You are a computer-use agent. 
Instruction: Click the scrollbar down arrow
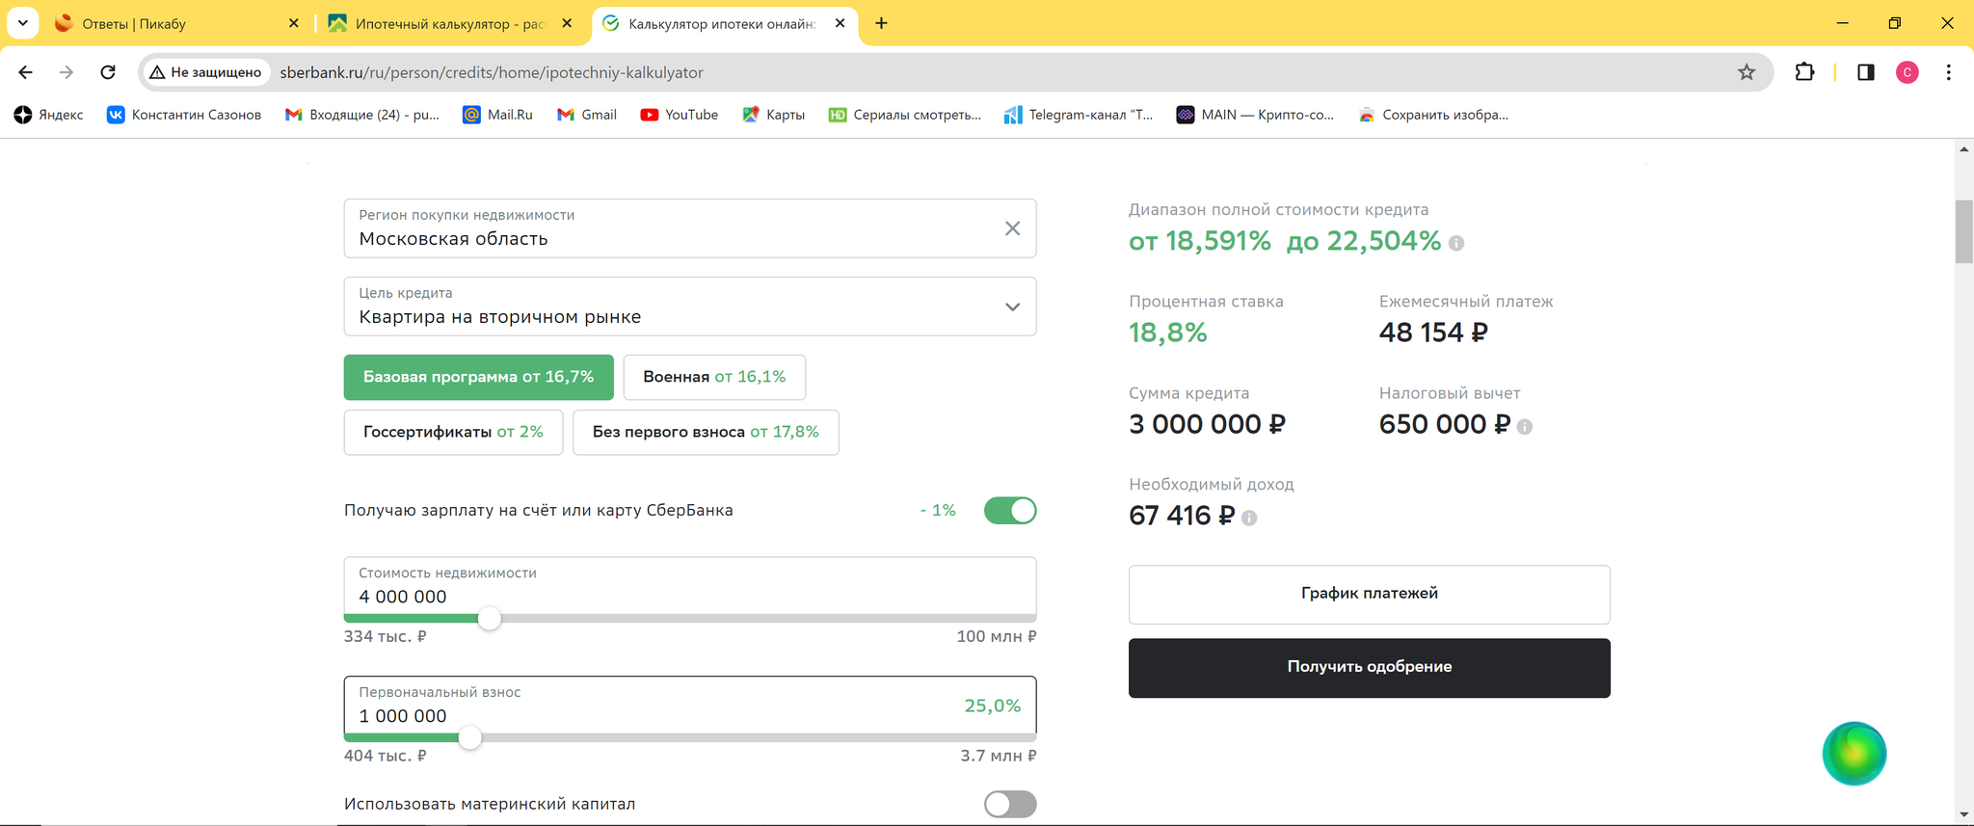click(x=1964, y=815)
